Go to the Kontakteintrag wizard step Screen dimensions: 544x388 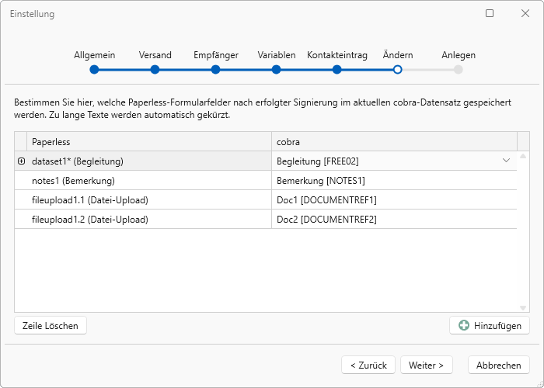[x=337, y=70]
